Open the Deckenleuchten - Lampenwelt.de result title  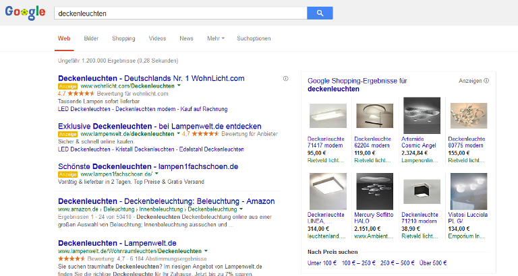pos(117,243)
